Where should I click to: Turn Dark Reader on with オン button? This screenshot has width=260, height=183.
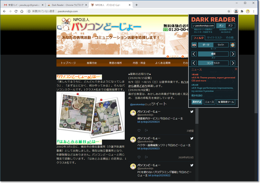point(221,26)
